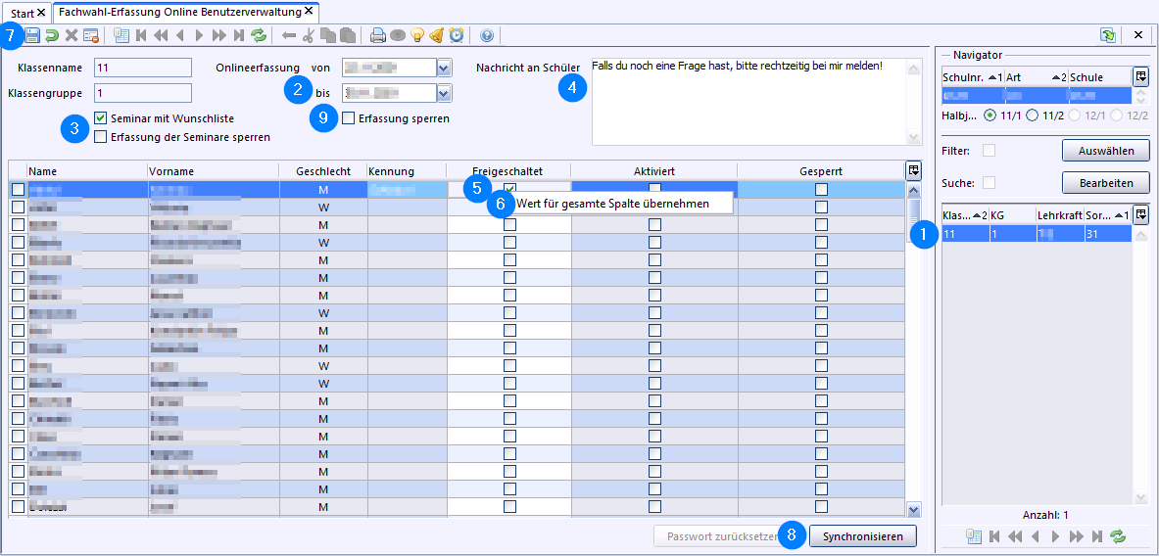Image resolution: width=1159 pixels, height=556 pixels.
Task: Click the Aktiviert column header
Action: coord(654,170)
